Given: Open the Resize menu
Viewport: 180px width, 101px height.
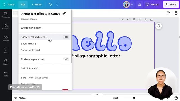Looking at the screenshot, I should pos(37,4).
